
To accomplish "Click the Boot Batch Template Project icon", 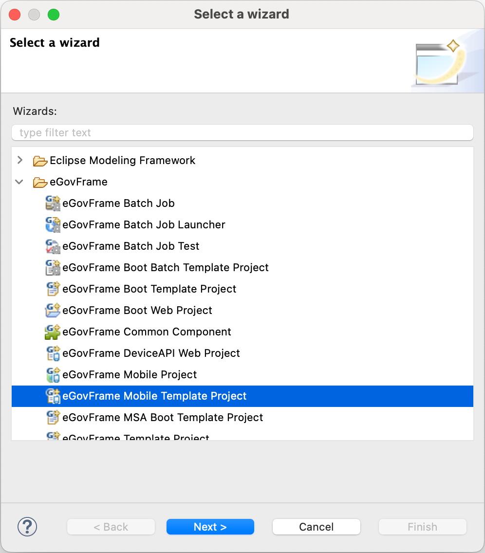I will pos(53,268).
